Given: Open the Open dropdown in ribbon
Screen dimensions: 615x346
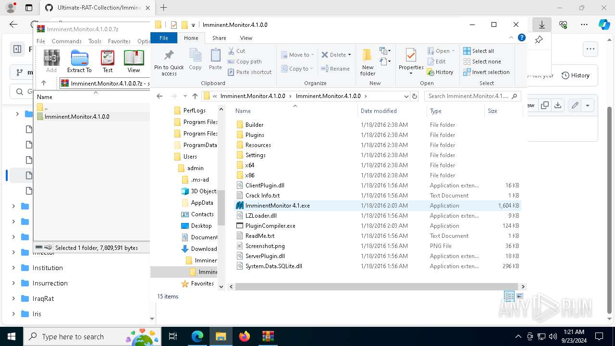Looking at the screenshot, I should click(441, 51).
